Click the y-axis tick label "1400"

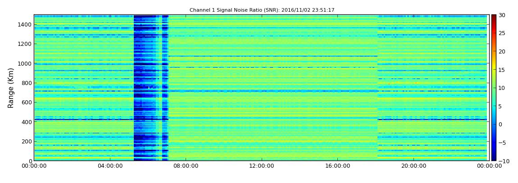click(25, 24)
